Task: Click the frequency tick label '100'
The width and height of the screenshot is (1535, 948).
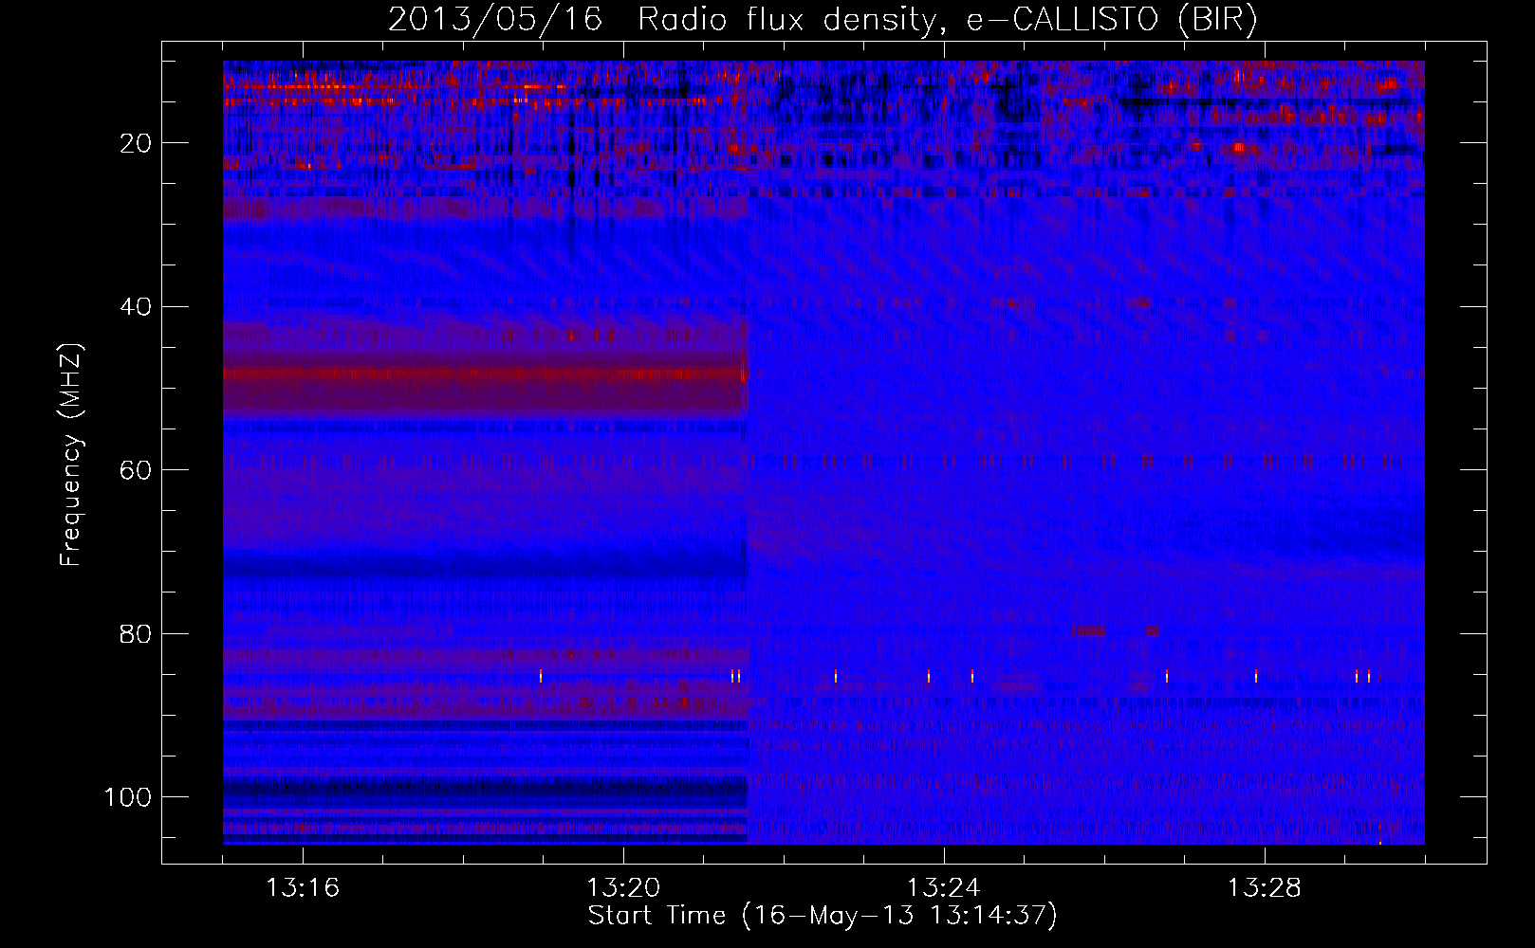Action: click(128, 797)
